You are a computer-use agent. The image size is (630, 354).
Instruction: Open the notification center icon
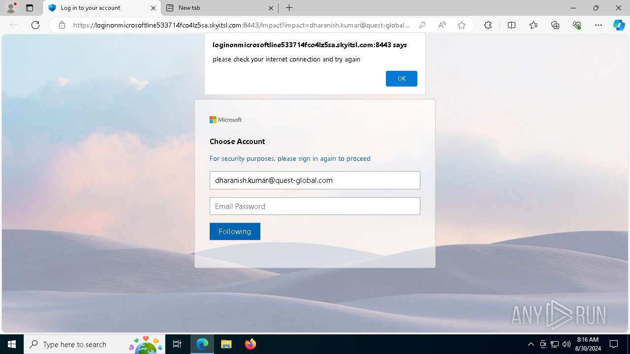[614, 344]
